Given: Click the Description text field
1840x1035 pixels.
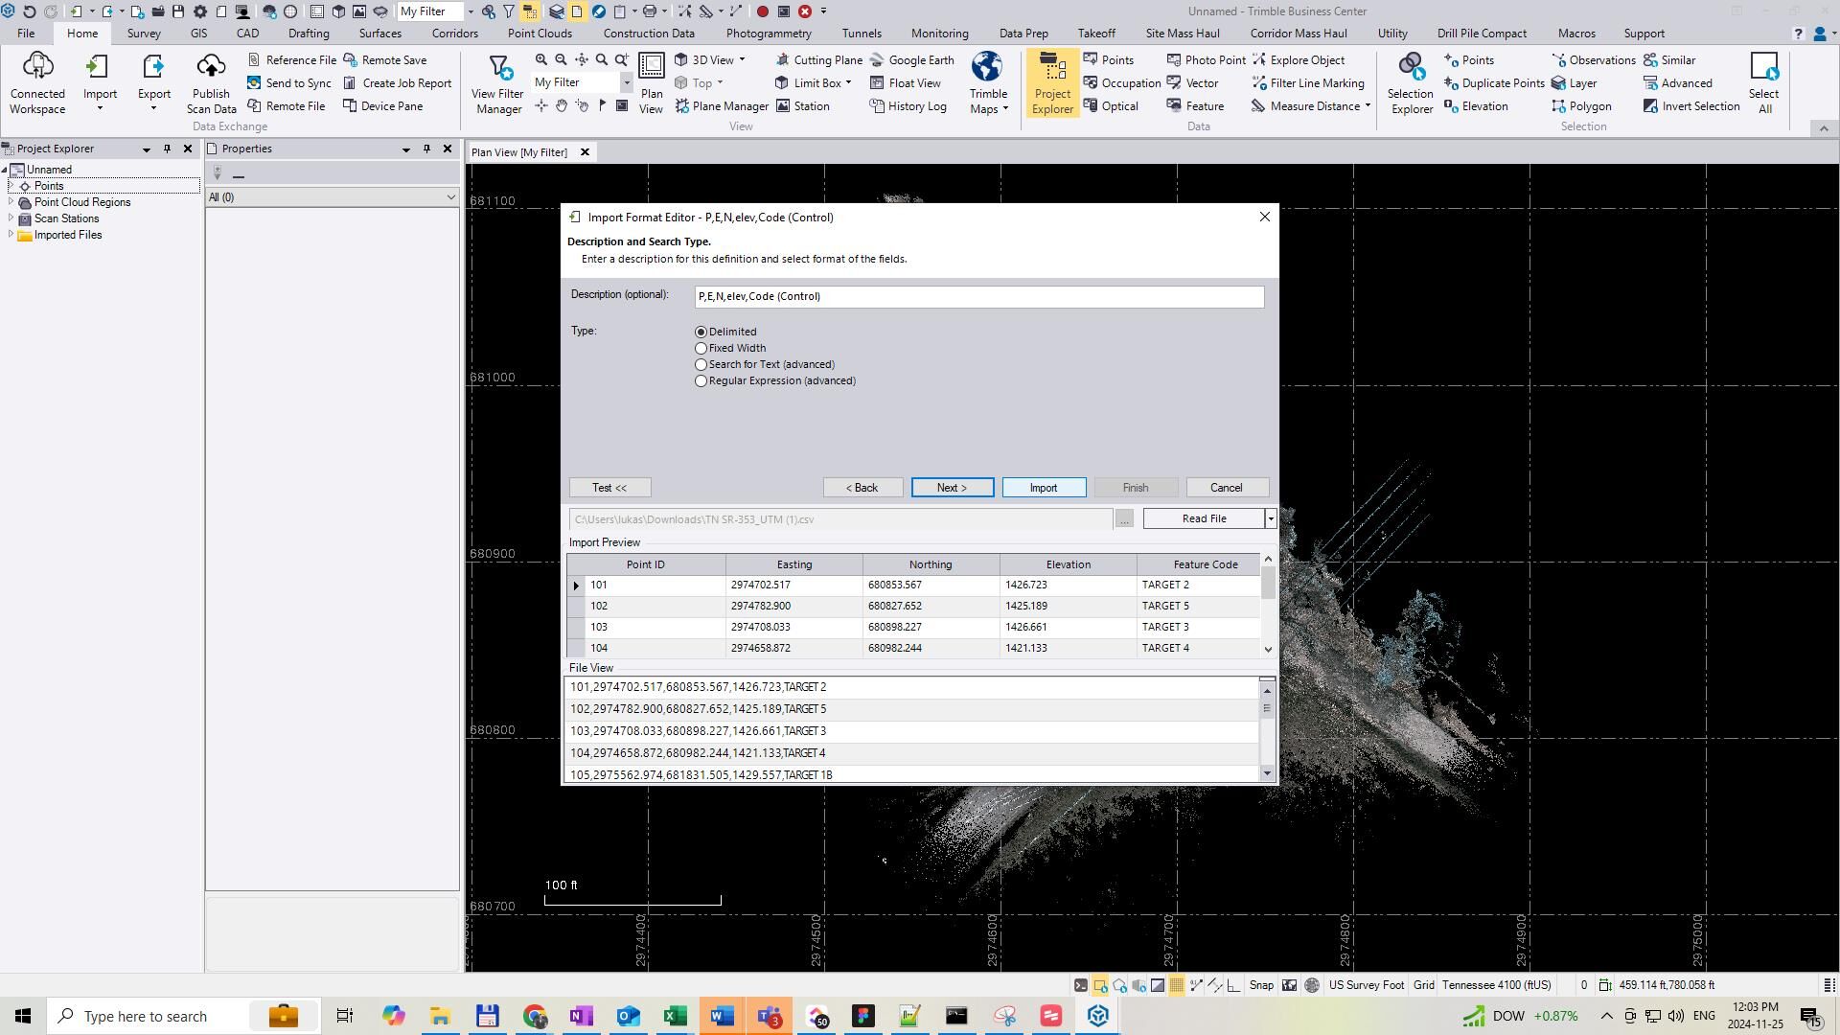Looking at the screenshot, I should coord(978,297).
